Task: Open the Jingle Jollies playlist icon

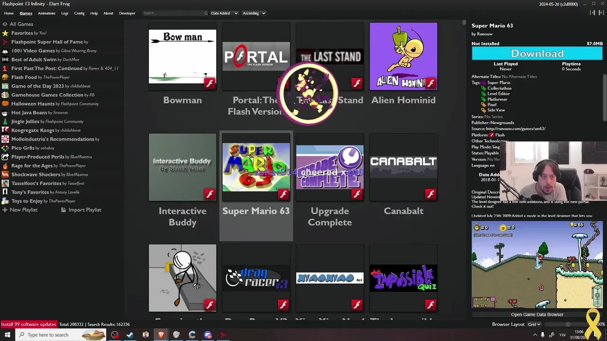Action: [5, 121]
